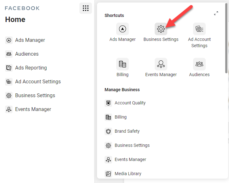This screenshot has height=183, width=229.
Task: Select Business Settings label in left navigation
Action: [x=35, y=96]
